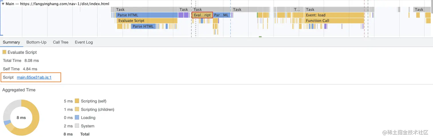Image resolution: width=433 pixels, height=140 pixels.
Task: Select the first Parse HTML flame bar
Action: [147, 15]
